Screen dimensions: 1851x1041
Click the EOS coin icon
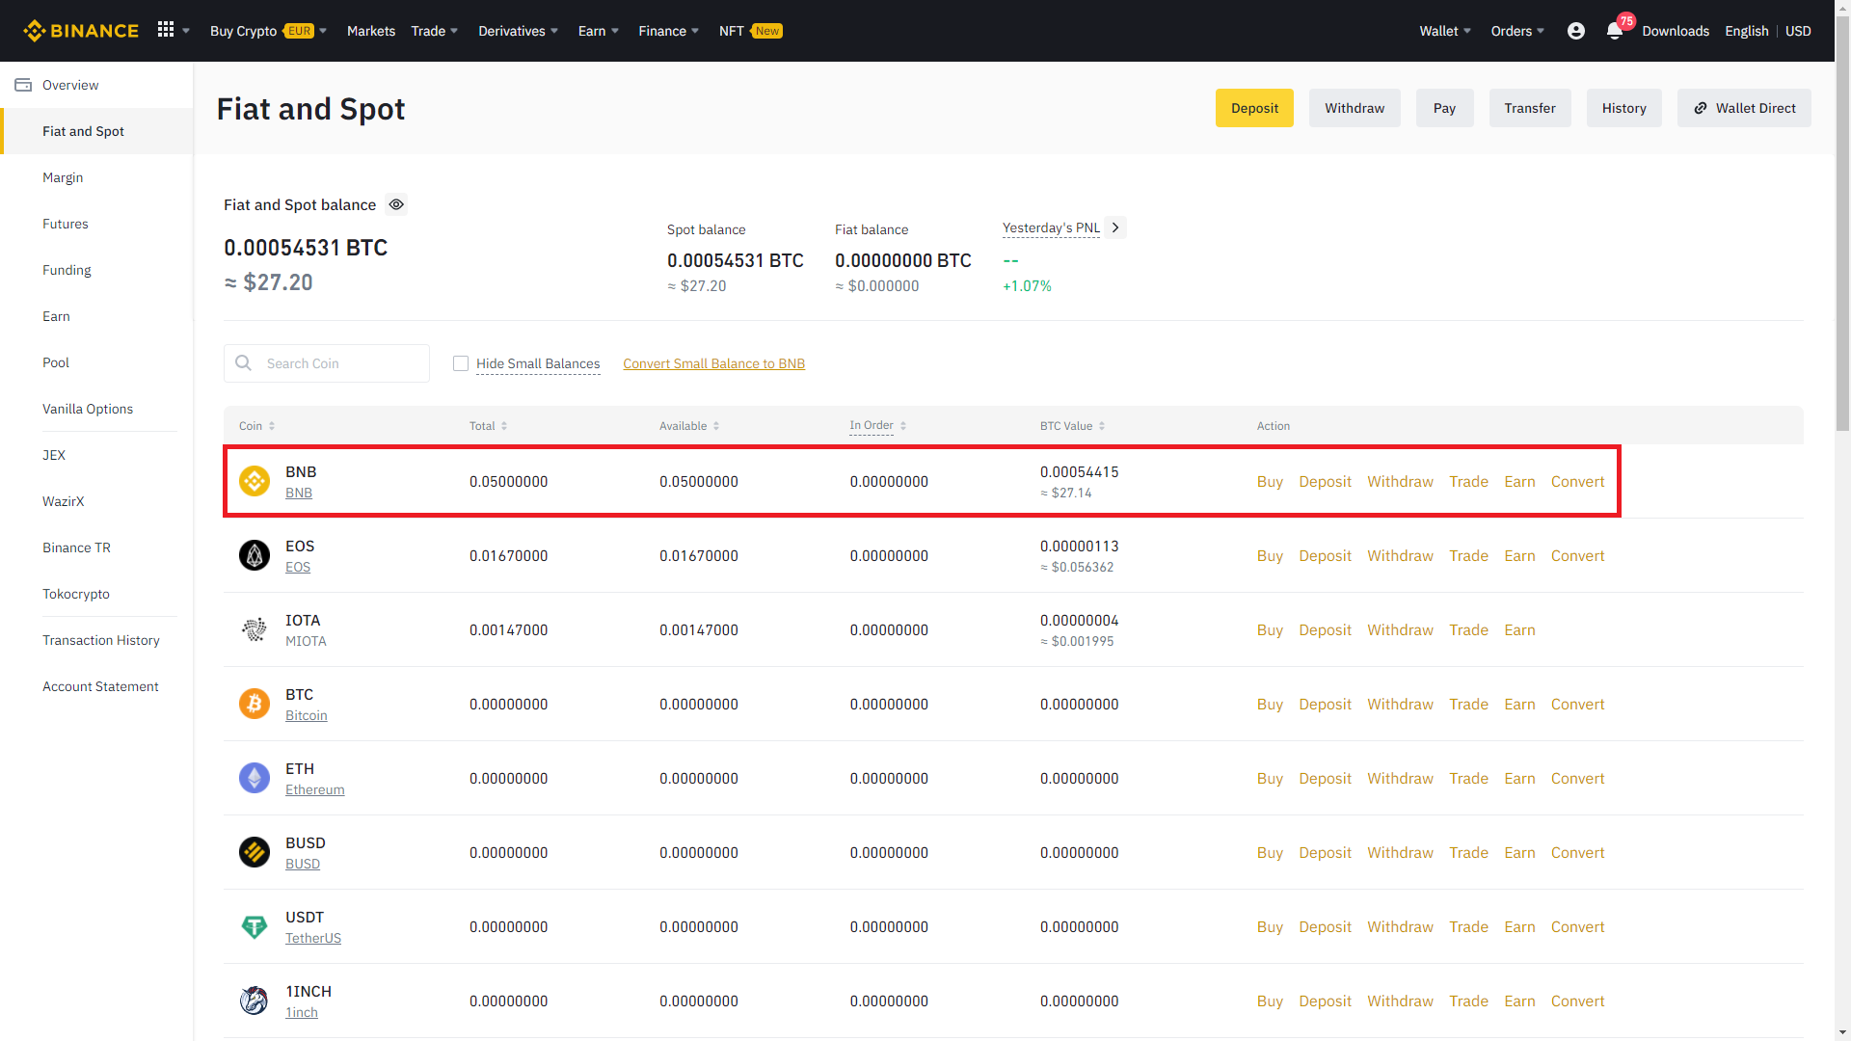point(255,555)
